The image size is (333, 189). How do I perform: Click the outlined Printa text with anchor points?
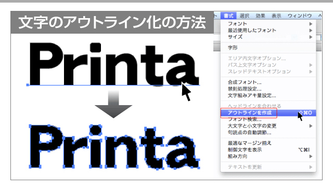114,147
